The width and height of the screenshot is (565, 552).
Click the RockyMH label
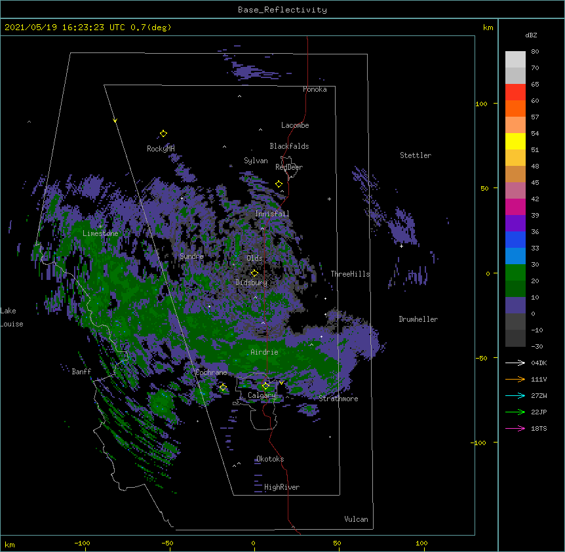point(161,149)
